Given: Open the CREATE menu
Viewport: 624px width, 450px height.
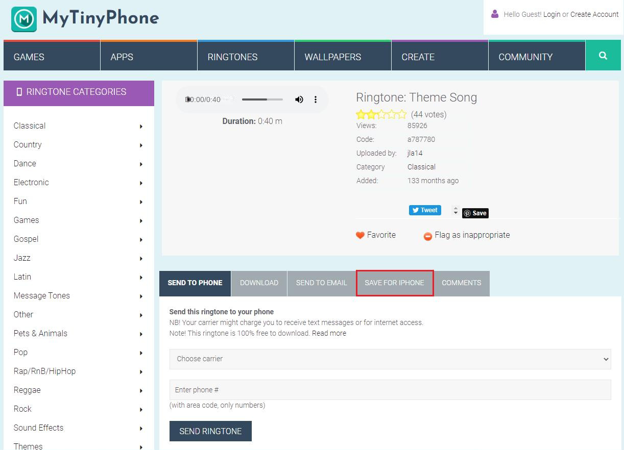Looking at the screenshot, I should coord(440,56).
